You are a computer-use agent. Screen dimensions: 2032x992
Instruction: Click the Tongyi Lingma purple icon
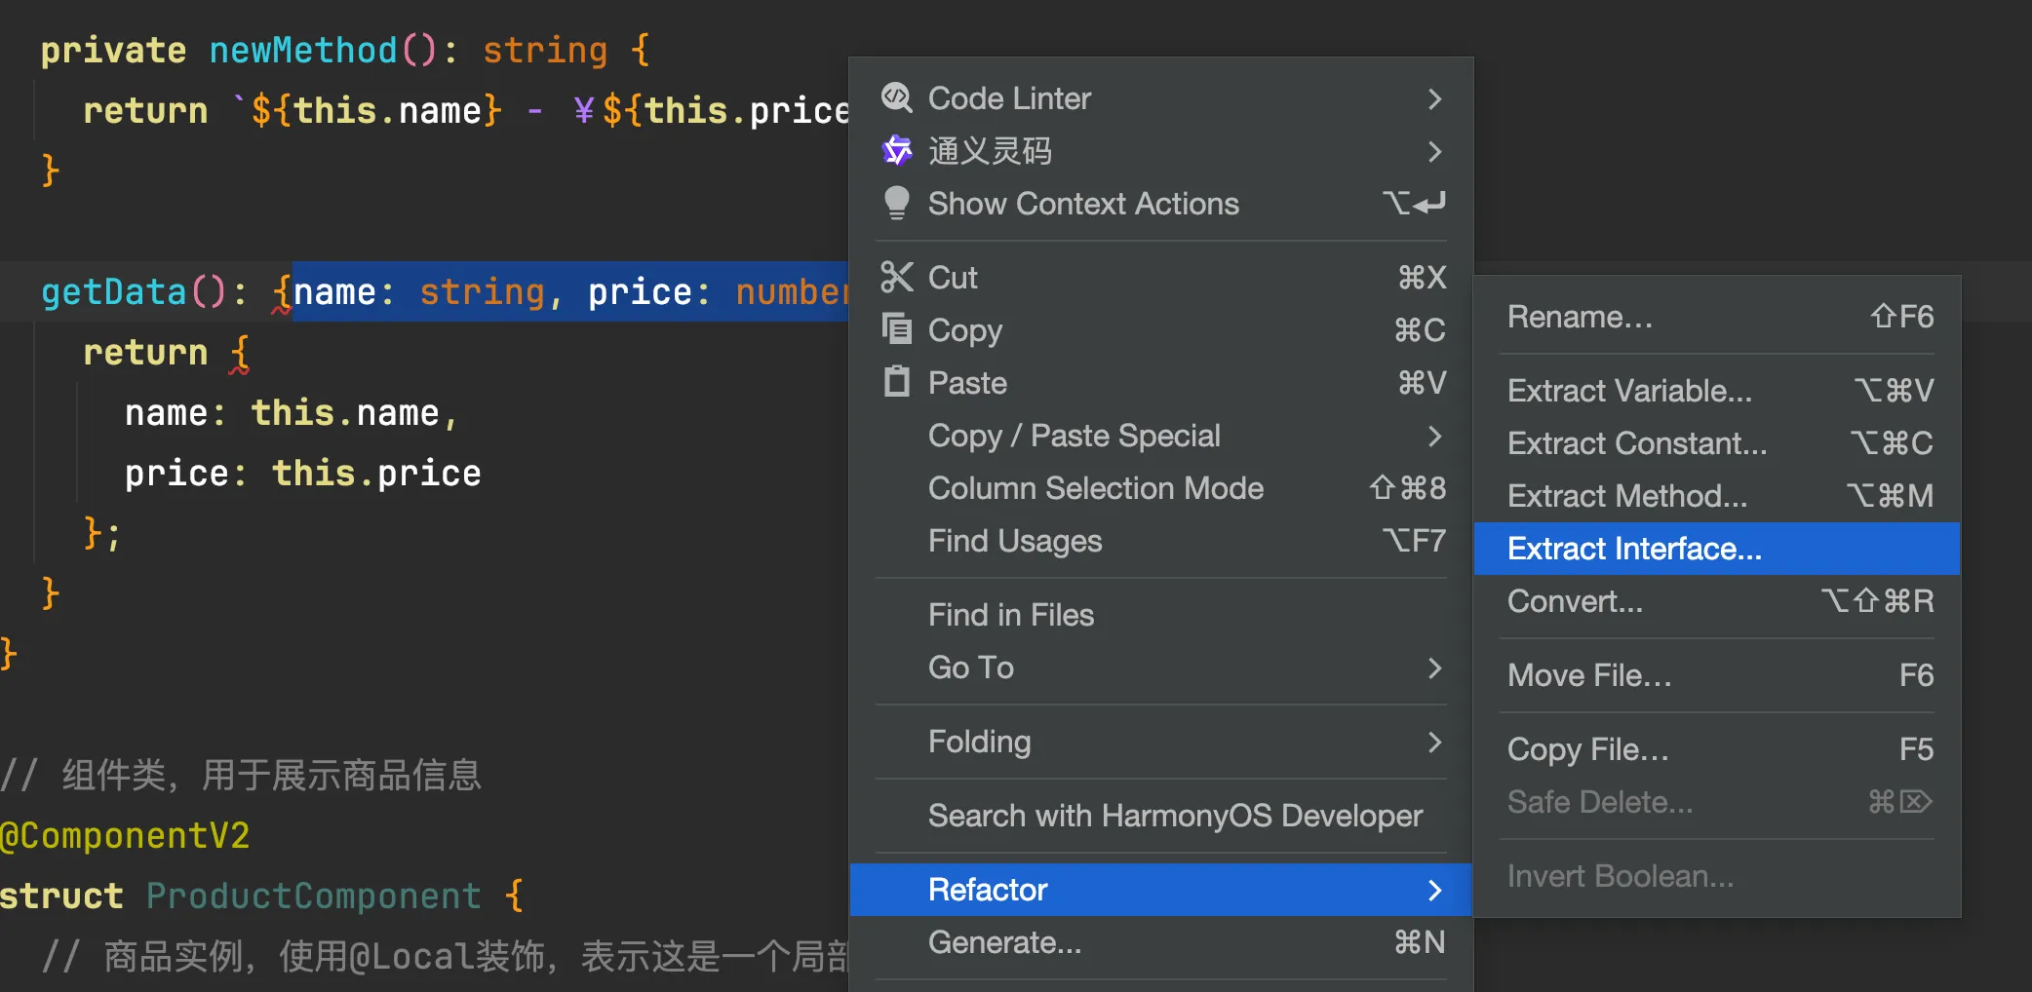(x=896, y=151)
